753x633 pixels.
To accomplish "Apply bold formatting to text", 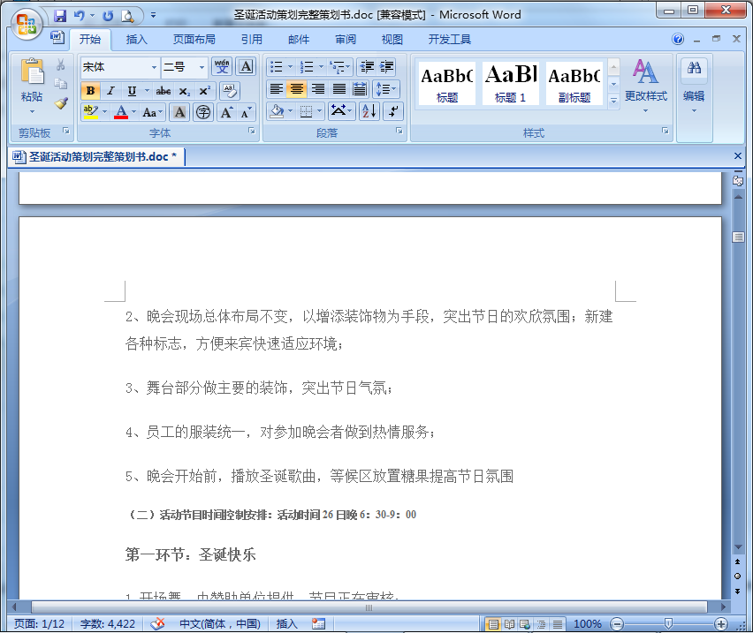I will [x=90, y=91].
